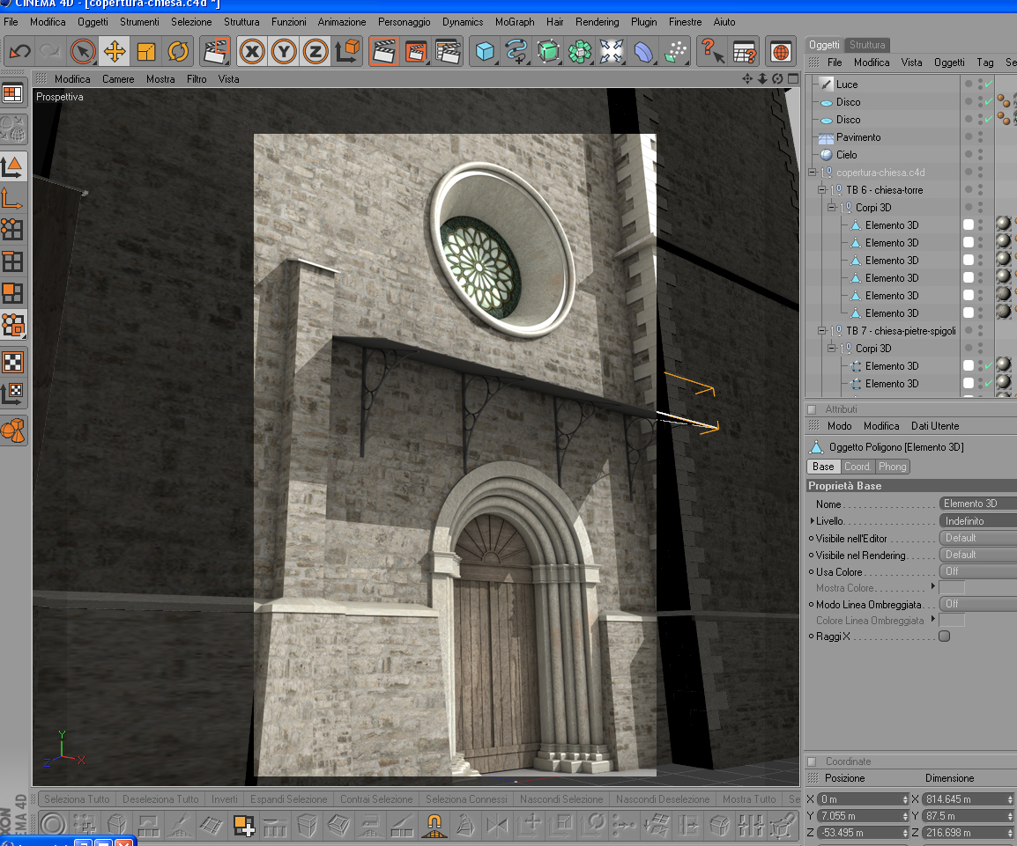Open the Usa Colore dropdown
The image size is (1017, 846).
click(977, 571)
